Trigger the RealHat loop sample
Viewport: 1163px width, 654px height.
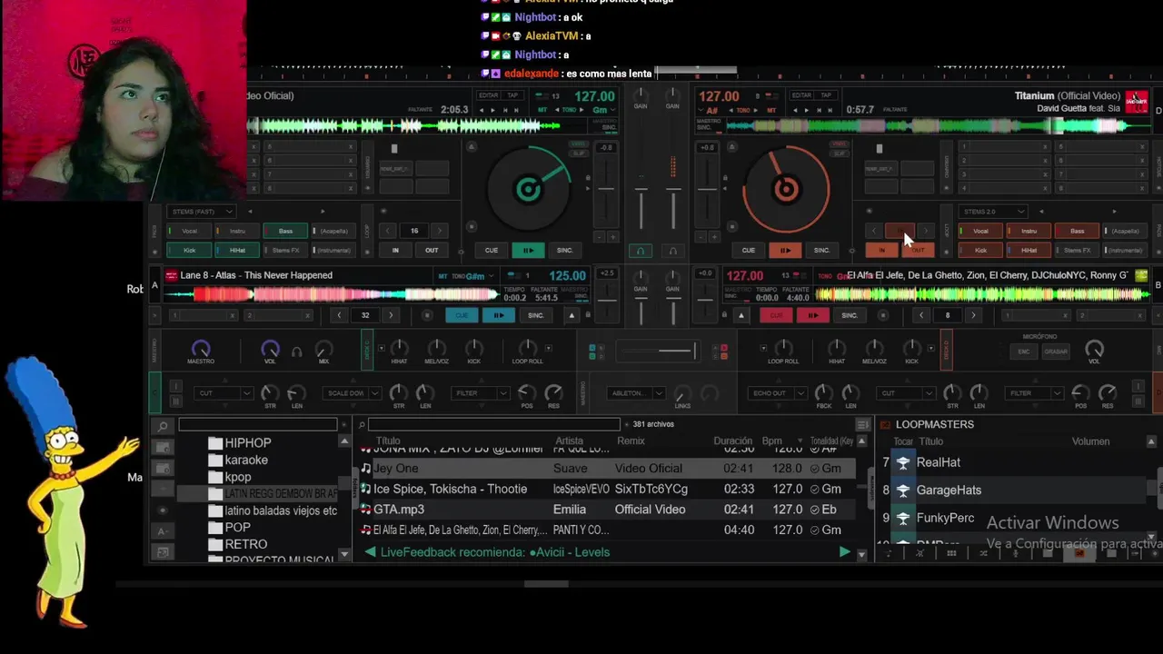903,462
